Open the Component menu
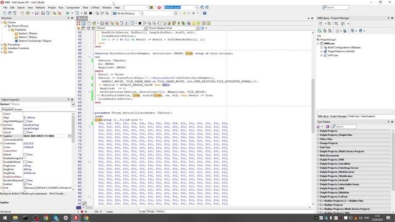 click(73, 7)
